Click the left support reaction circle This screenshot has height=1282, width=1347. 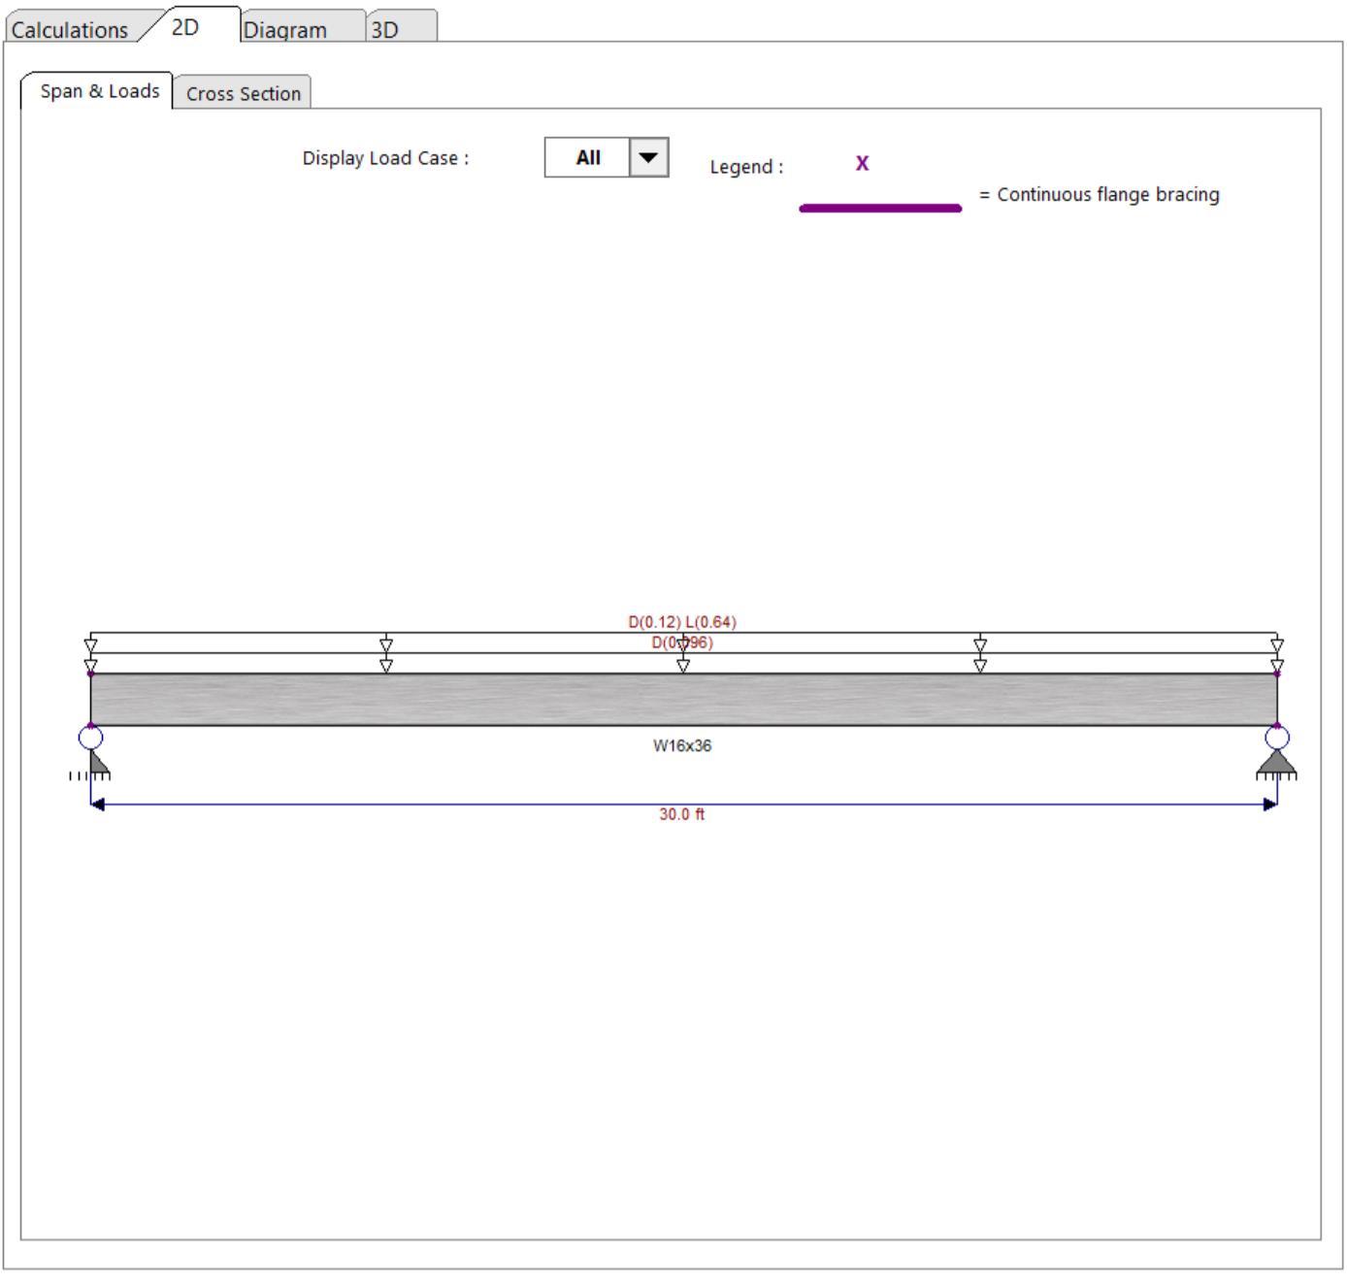(x=89, y=739)
